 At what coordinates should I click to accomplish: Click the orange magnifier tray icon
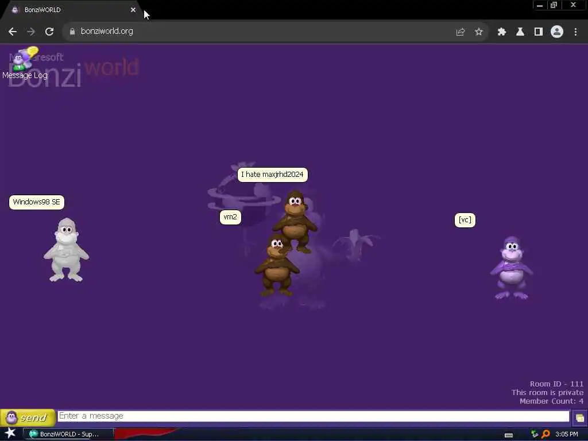546,434
